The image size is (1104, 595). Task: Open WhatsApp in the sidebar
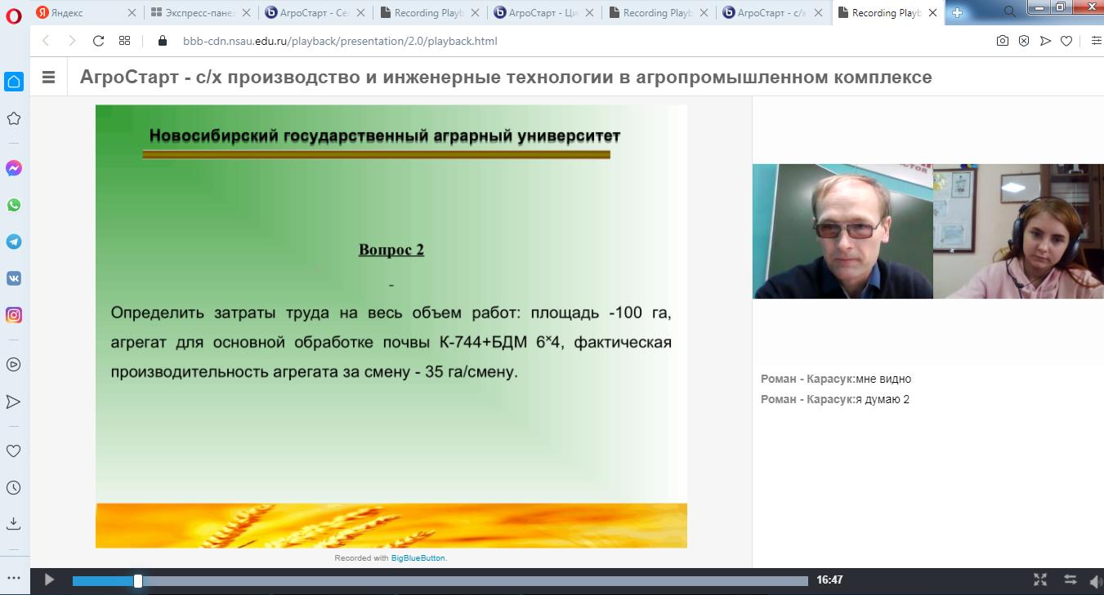(x=14, y=205)
